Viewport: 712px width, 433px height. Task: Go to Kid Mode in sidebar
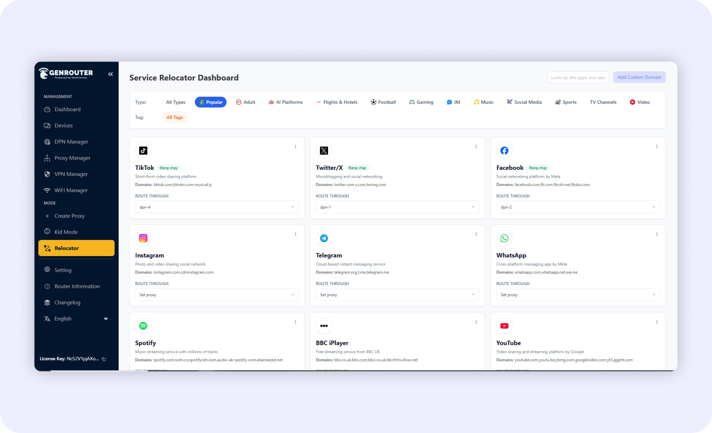tap(66, 232)
